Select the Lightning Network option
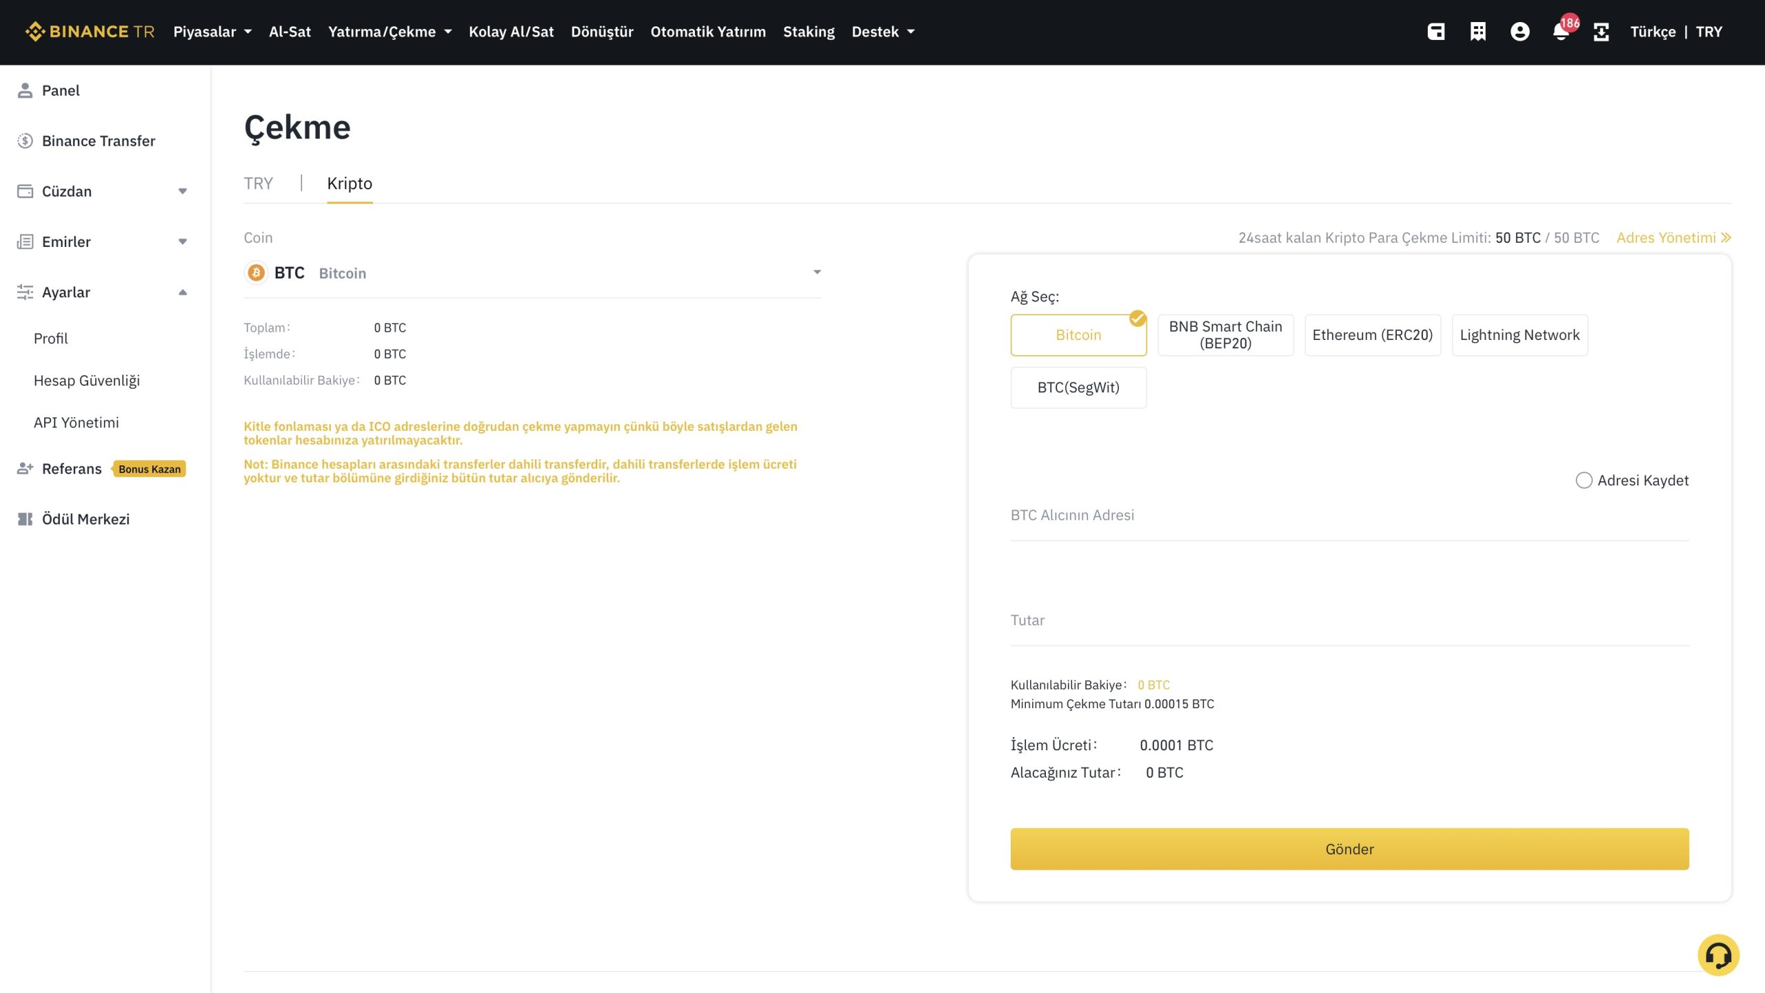This screenshot has height=993, width=1765. point(1520,335)
